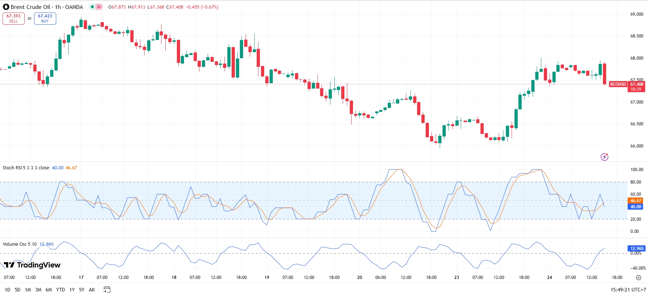Click the Brent Crude Oil droplet logo
This screenshot has width=648, height=295.
coord(6,7)
